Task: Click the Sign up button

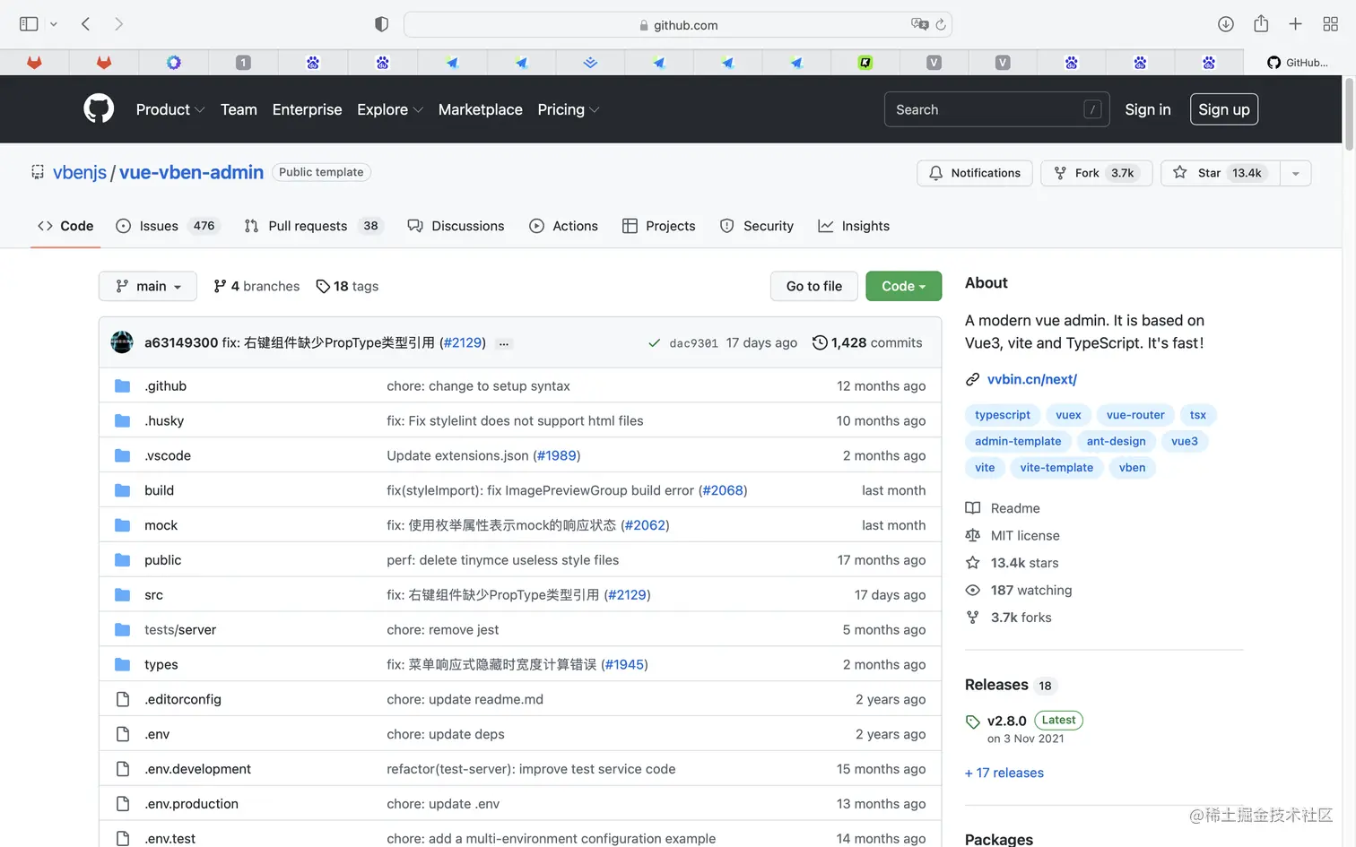Action: click(1224, 109)
